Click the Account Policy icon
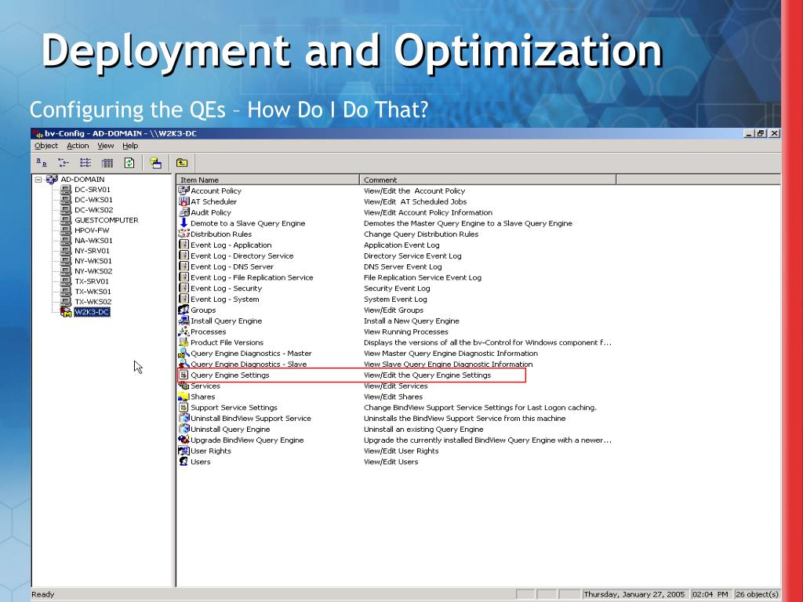This screenshot has height=602, width=803. point(183,190)
